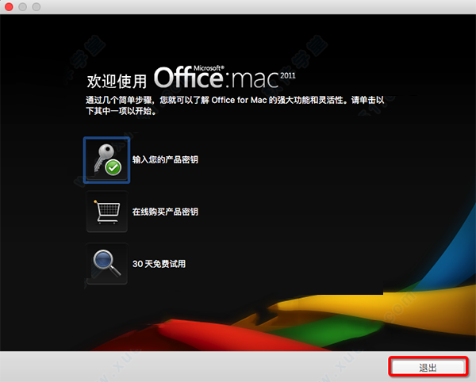Click the 退出 button to quit
This screenshot has width=476, height=382.
click(x=428, y=368)
